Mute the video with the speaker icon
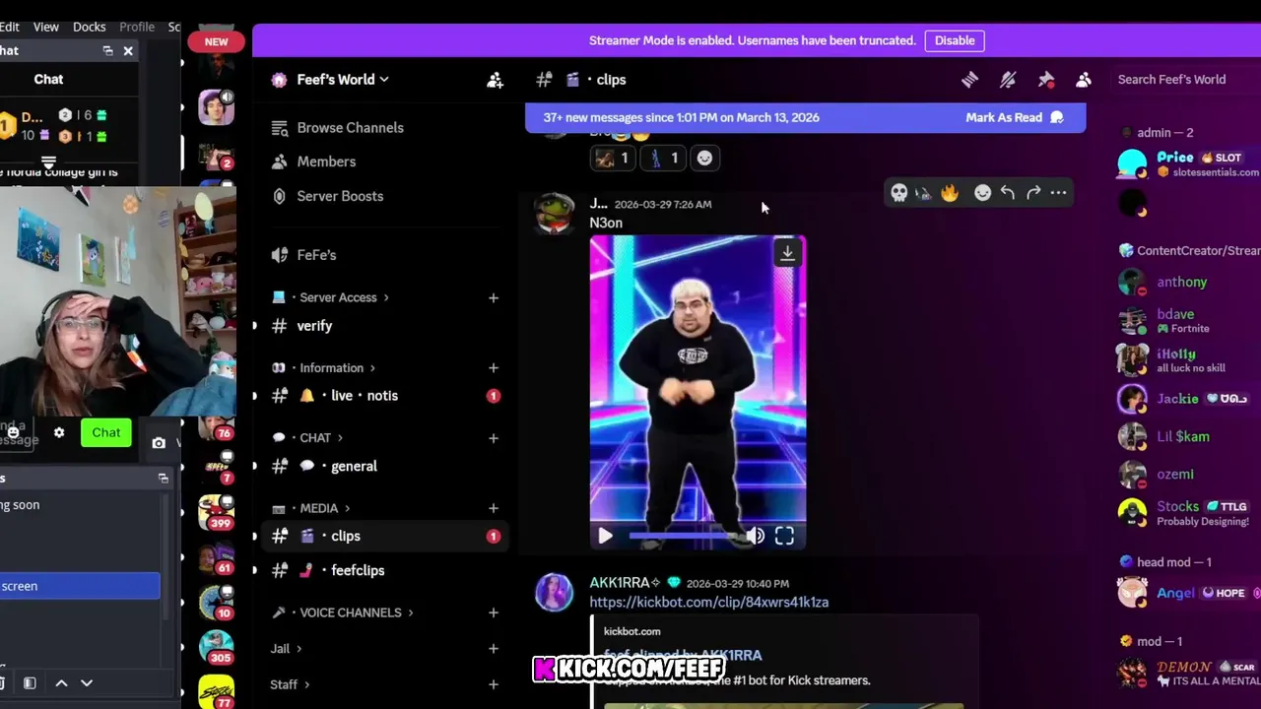Viewport: 1261px width, 709px height. (x=755, y=536)
